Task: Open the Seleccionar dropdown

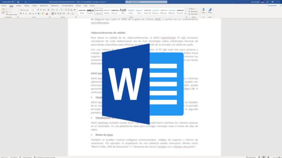Action: 193,14
